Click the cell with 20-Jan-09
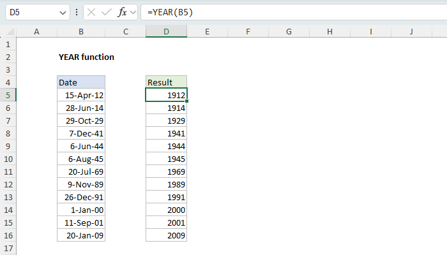 click(x=81, y=235)
